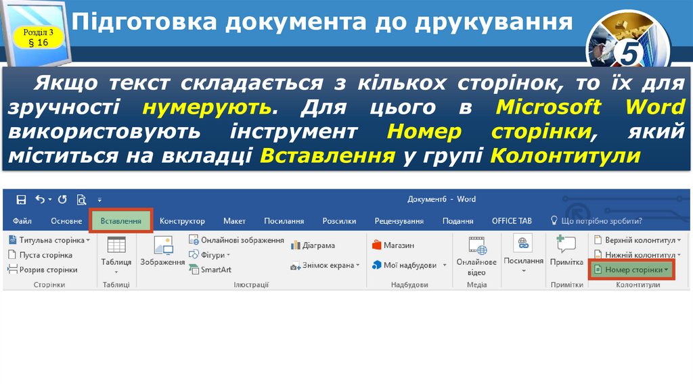Click the Пуста сторінка icon

pos(12,255)
